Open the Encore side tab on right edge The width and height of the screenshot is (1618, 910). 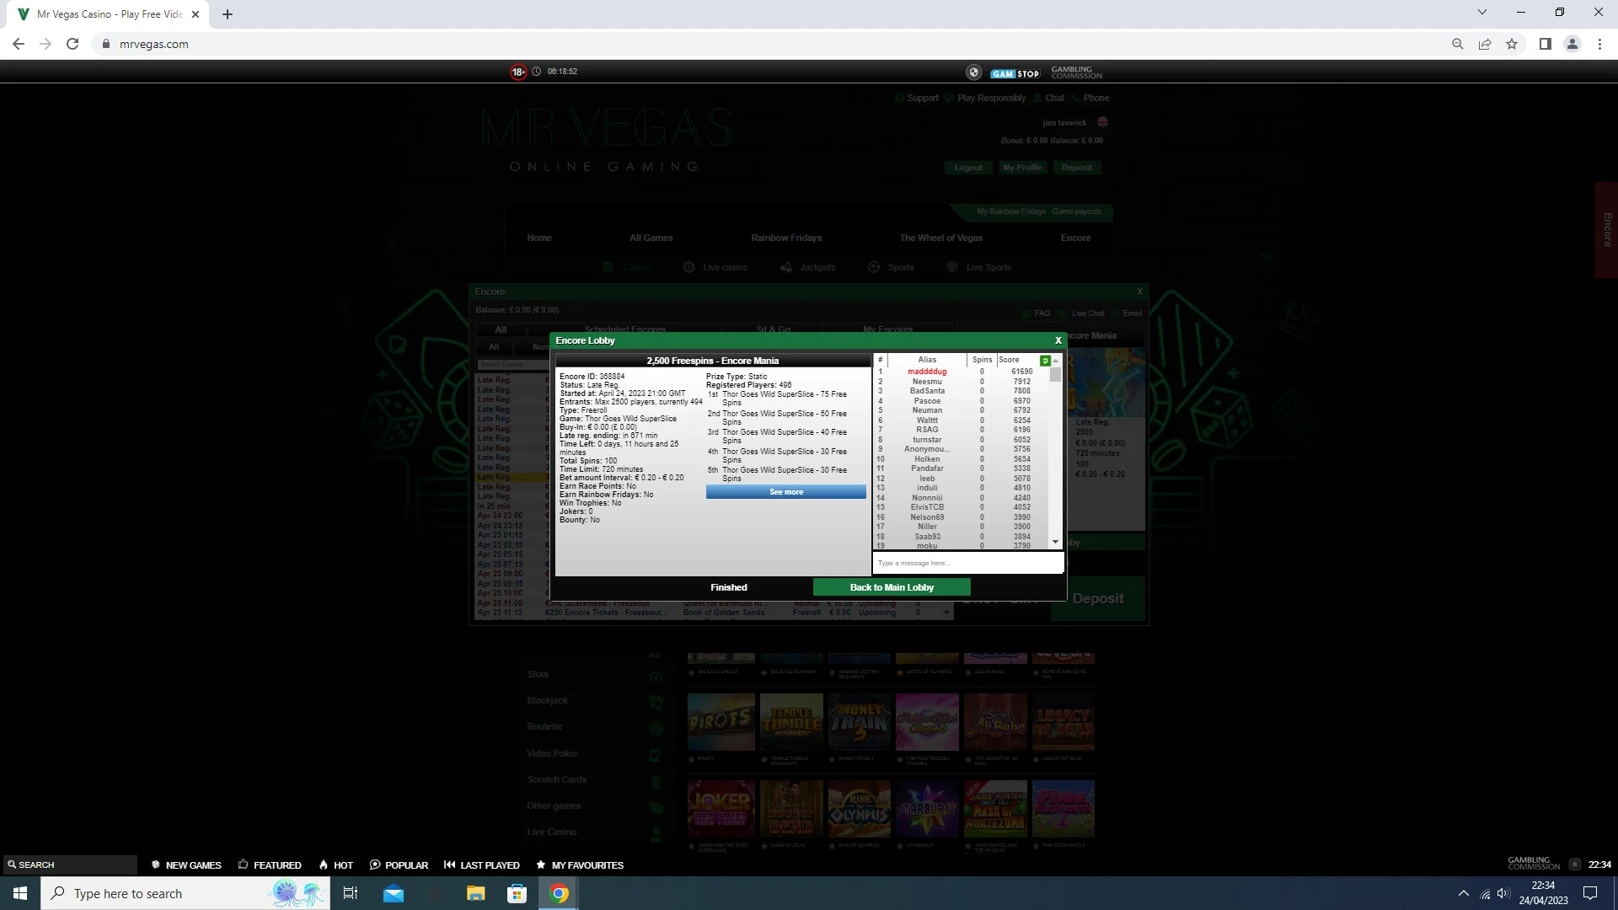coord(1606,230)
